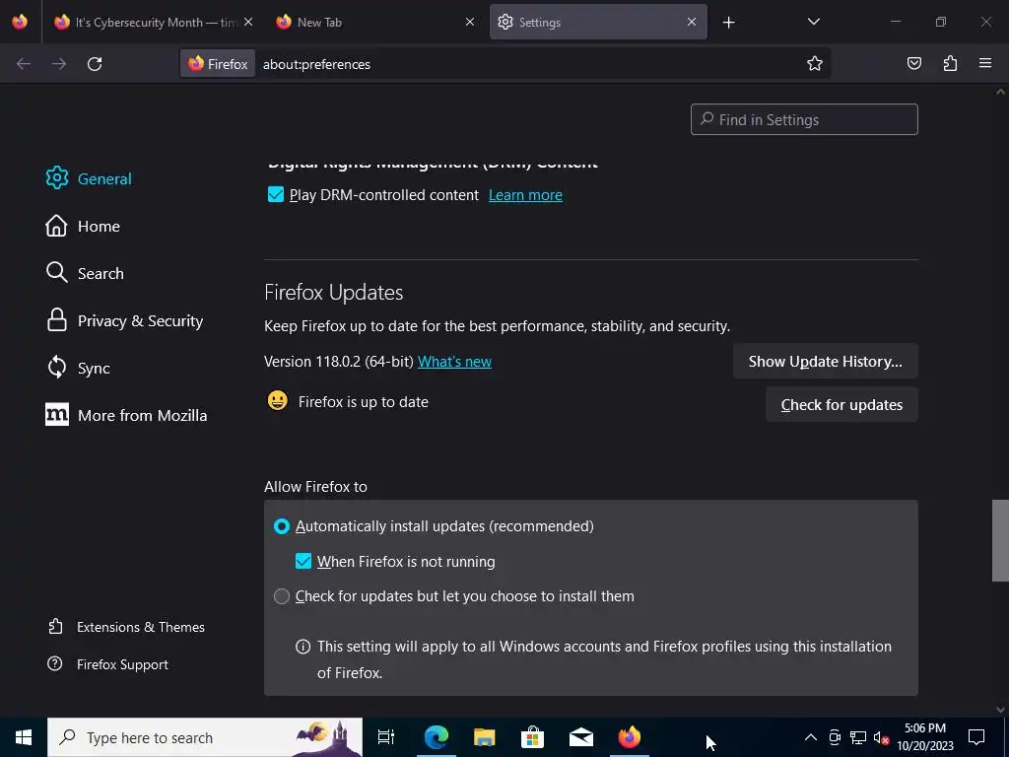Viewport: 1009px width, 757px height.
Task: Open the Action Center notifications icon
Action: click(x=976, y=737)
